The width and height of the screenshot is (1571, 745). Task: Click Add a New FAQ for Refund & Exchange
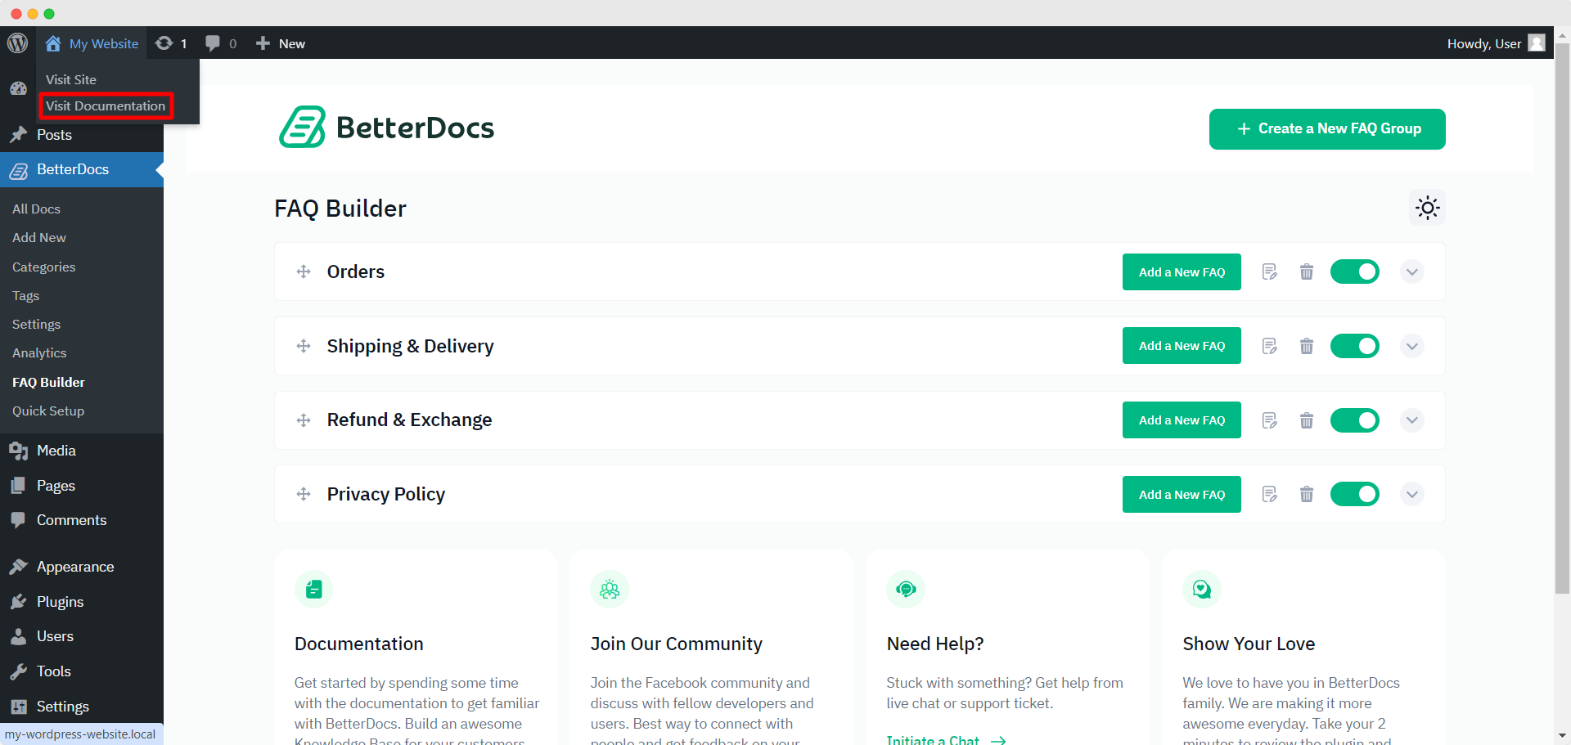click(1182, 420)
